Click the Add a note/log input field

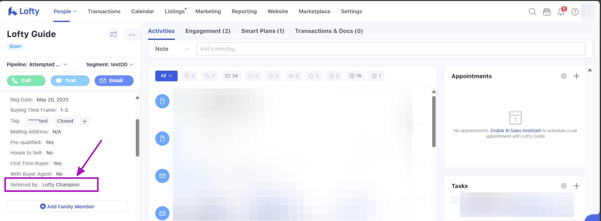click(390, 49)
